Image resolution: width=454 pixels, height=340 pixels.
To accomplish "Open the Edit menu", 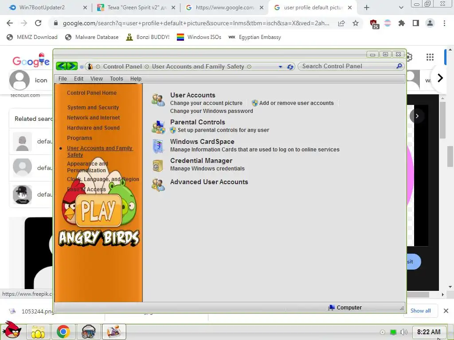I will pyautogui.click(x=78, y=79).
